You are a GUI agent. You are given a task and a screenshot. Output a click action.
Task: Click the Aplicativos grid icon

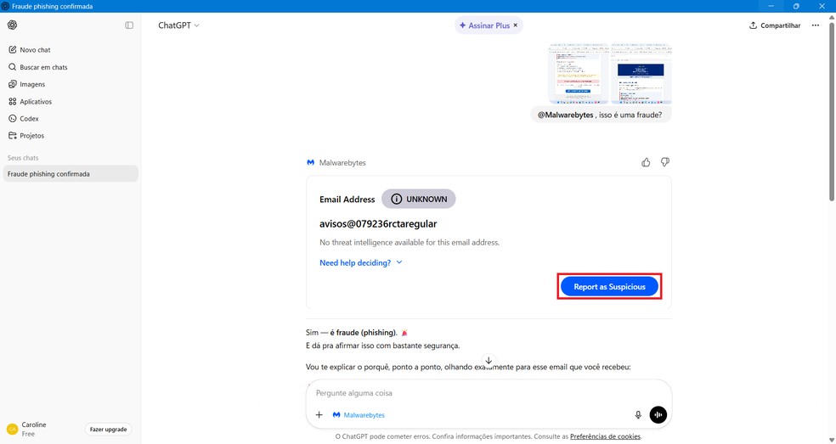click(x=12, y=101)
